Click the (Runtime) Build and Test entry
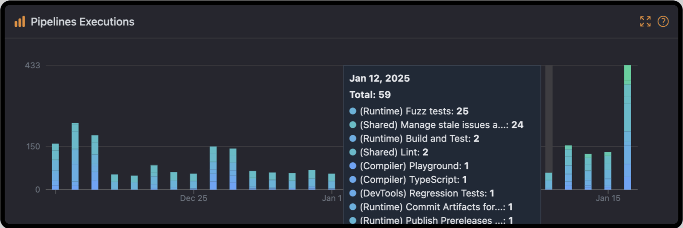This screenshot has width=683, height=228. click(x=419, y=139)
